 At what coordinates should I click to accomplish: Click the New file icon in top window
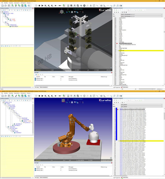point(2,5)
